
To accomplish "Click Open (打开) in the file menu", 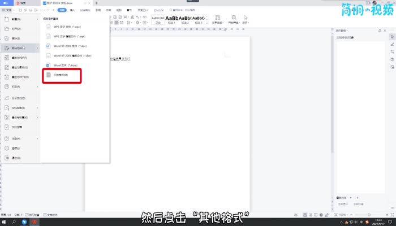I will (x=16, y=28).
